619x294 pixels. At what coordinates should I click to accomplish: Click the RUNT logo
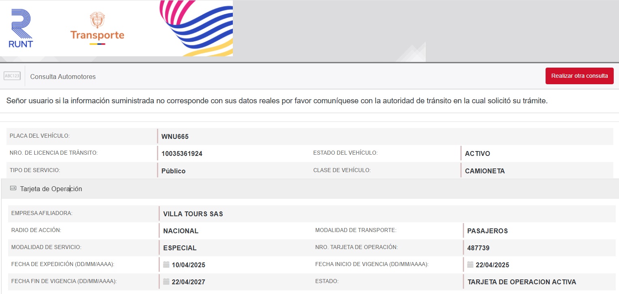coord(20,28)
